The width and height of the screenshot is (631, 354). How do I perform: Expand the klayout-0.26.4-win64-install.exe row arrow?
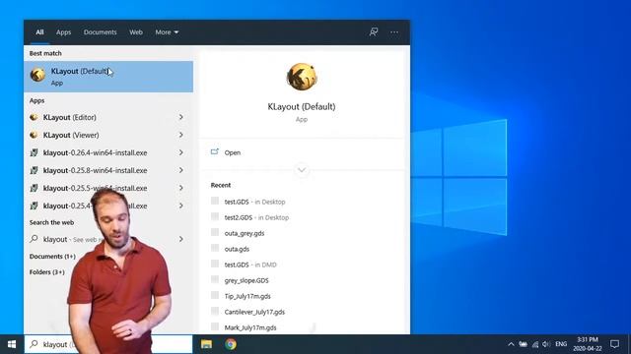[x=181, y=152]
